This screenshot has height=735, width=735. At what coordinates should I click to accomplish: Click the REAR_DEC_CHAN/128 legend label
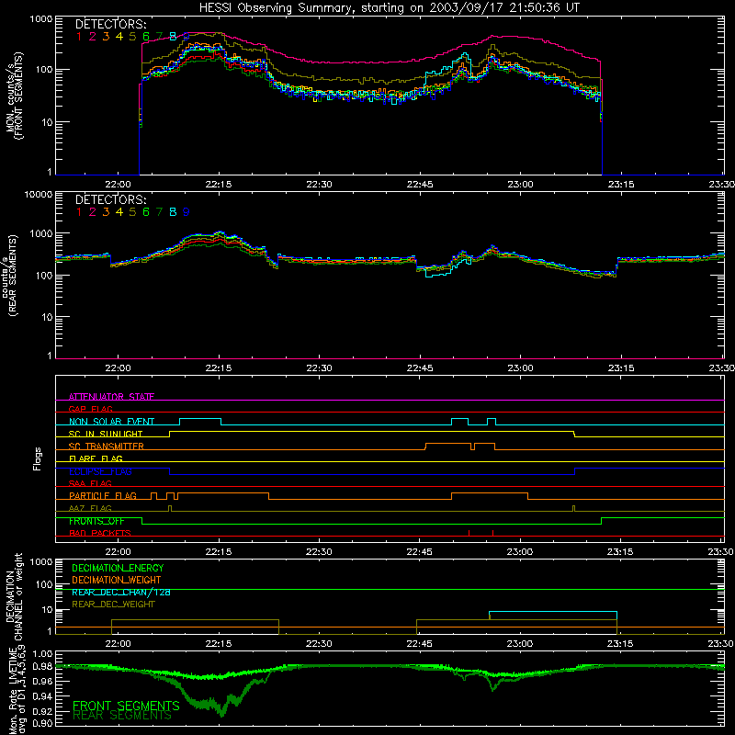pos(121,592)
